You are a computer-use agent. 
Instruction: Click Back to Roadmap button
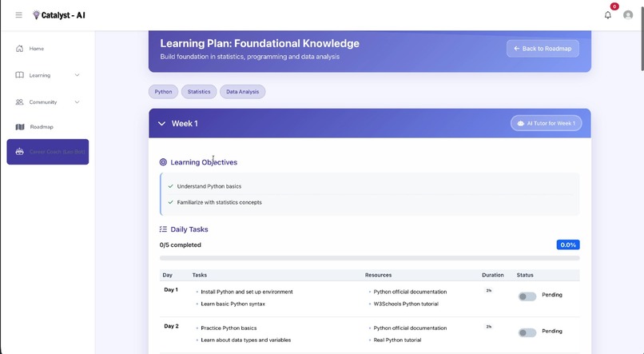pyautogui.click(x=543, y=49)
